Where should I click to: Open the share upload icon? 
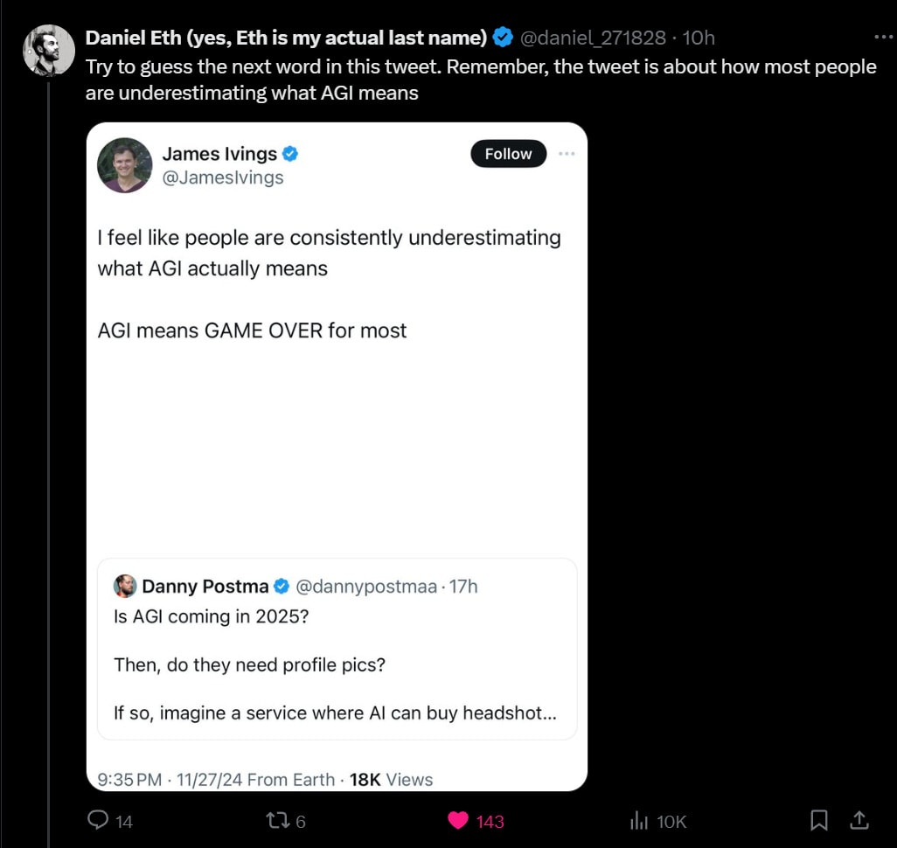(859, 821)
